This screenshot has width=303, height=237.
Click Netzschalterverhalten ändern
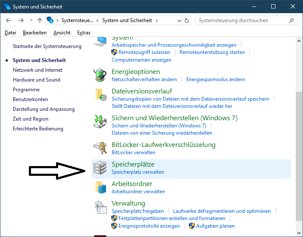pos(144,79)
